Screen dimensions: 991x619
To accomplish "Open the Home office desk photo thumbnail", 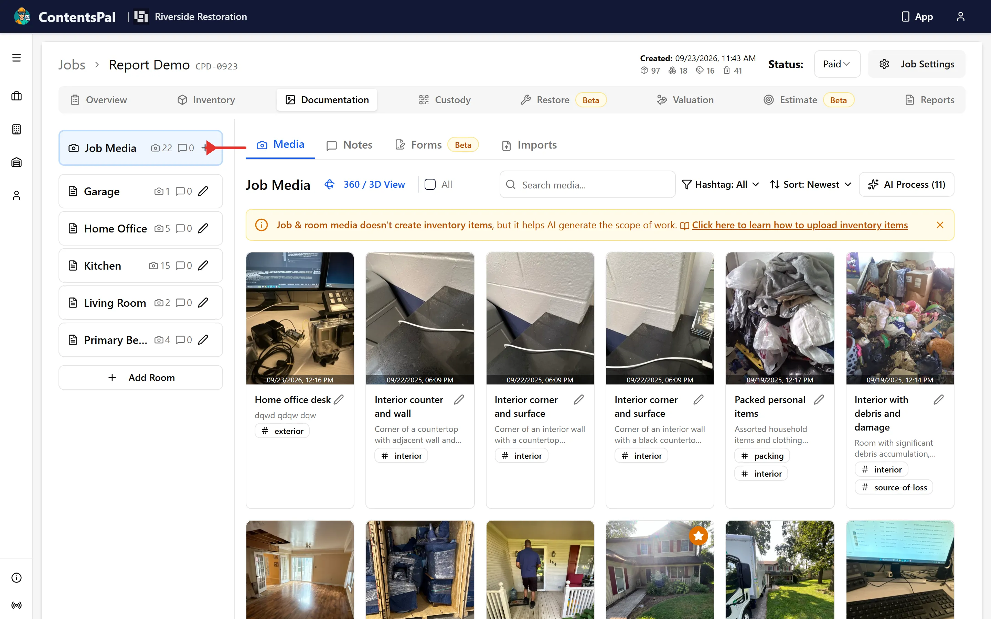I will coord(300,318).
